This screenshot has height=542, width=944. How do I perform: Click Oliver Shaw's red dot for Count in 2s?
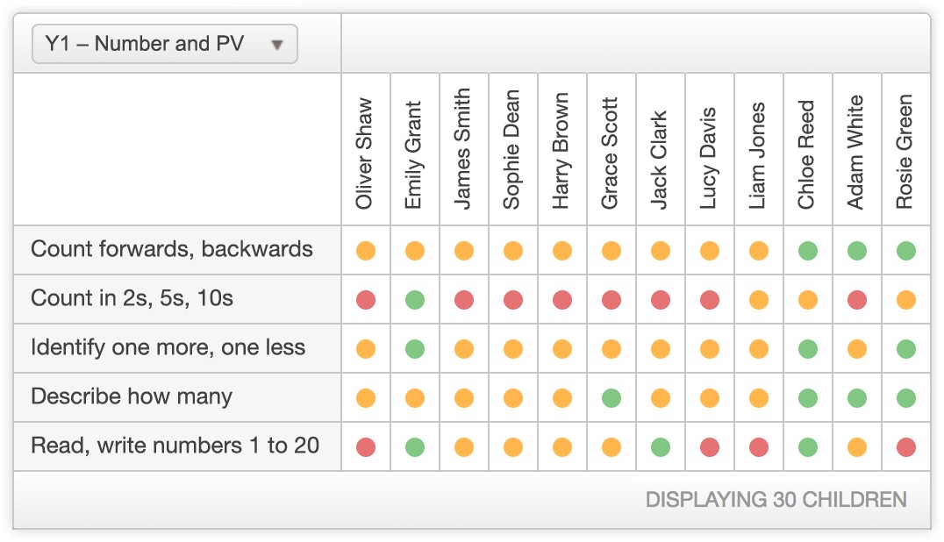(366, 300)
